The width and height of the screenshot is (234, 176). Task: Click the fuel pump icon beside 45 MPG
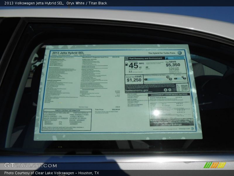tap(127, 64)
